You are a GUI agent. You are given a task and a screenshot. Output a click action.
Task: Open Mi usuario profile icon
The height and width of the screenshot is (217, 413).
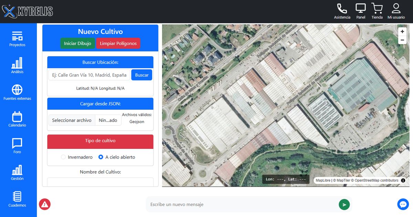click(396, 9)
